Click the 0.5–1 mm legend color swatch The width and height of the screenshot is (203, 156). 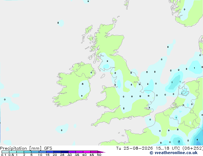[x=13, y=152]
